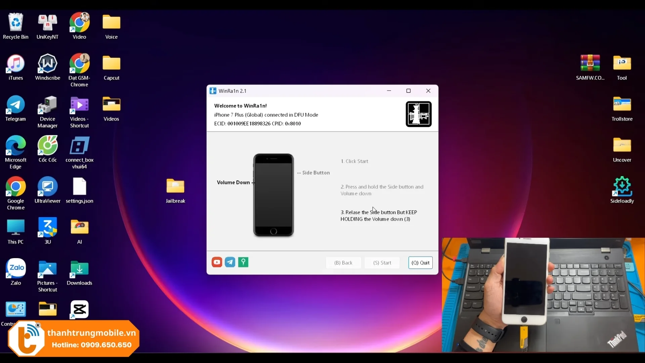Select the Google Chrome desktop icon

tap(16, 194)
